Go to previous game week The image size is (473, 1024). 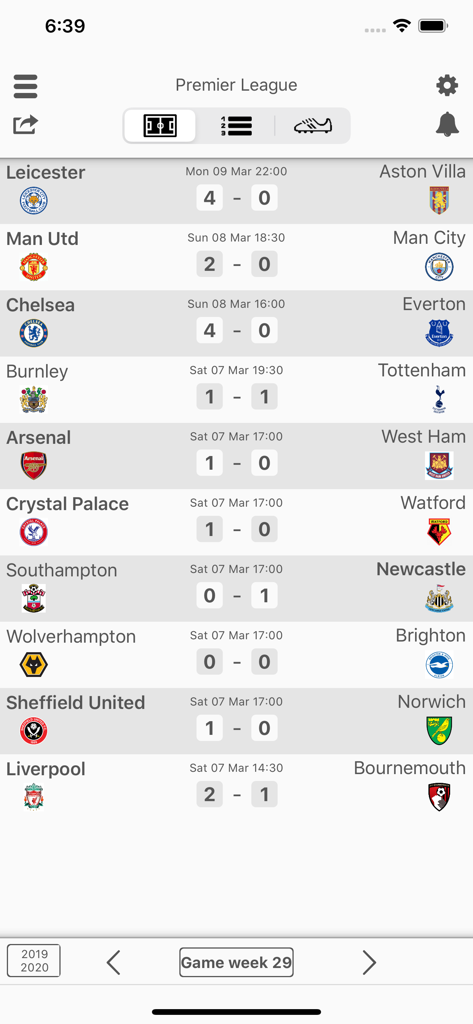(x=113, y=962)
